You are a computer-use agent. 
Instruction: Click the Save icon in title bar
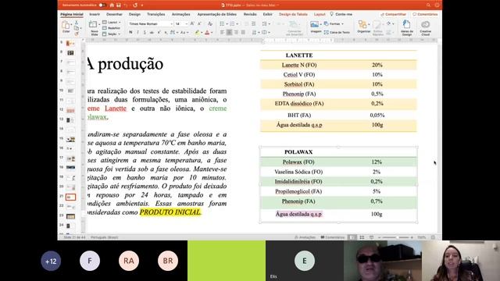119,5
